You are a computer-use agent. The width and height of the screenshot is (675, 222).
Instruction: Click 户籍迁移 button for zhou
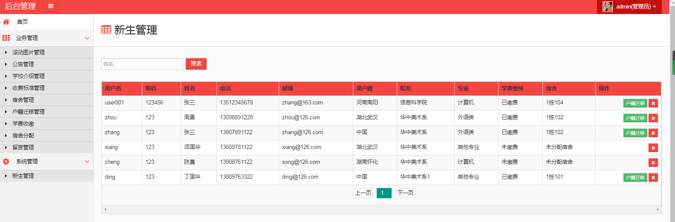pos(635,118)
